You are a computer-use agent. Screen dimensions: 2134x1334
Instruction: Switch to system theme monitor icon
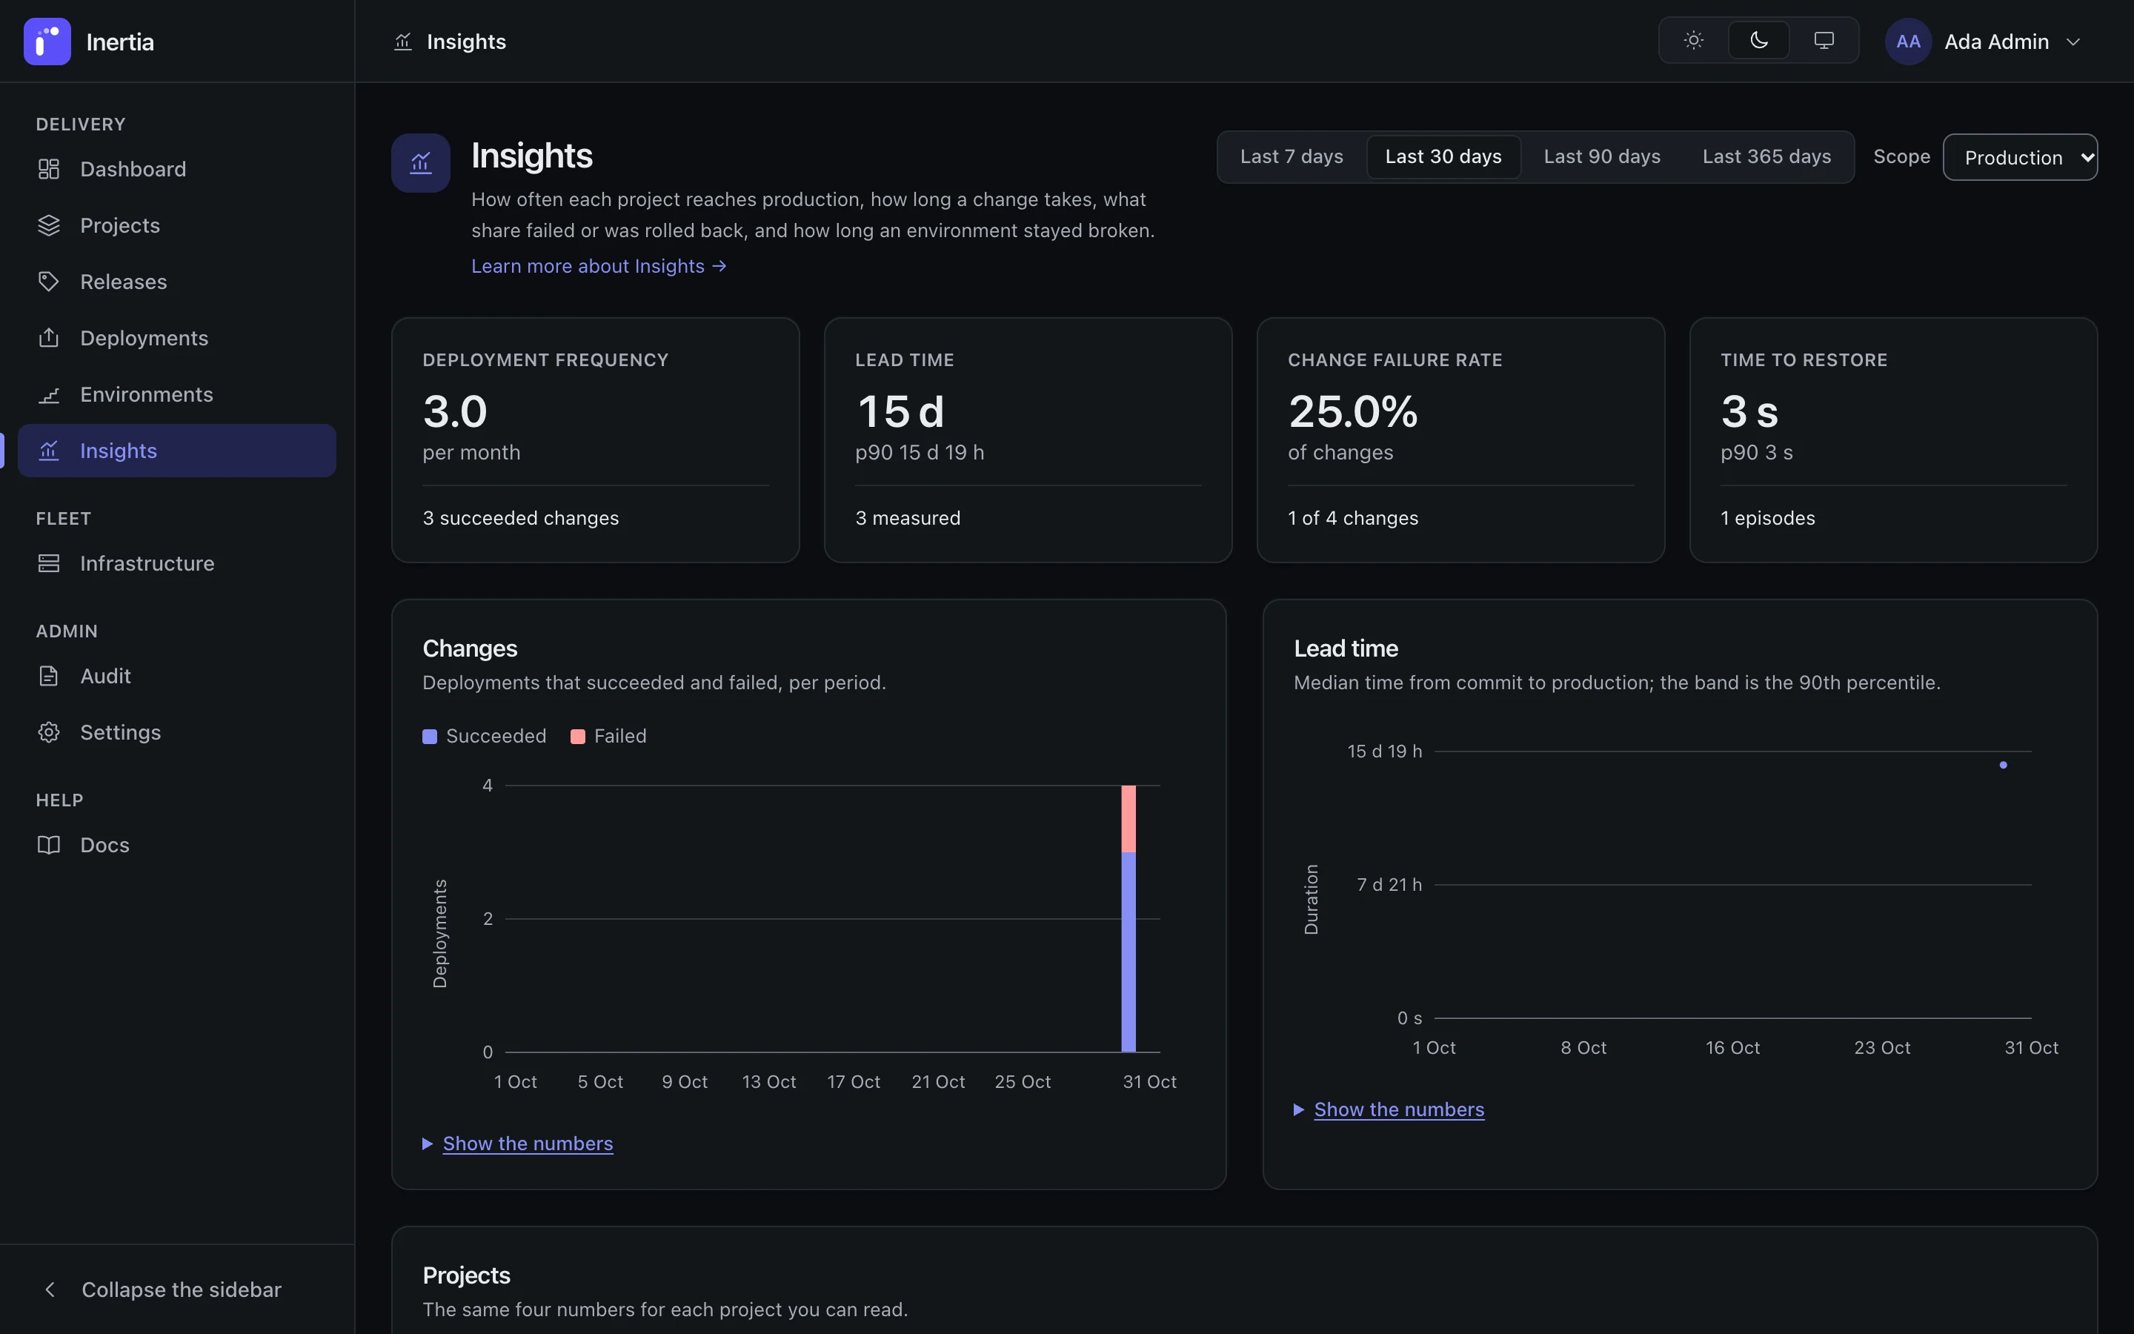(x=1824, y=41)
